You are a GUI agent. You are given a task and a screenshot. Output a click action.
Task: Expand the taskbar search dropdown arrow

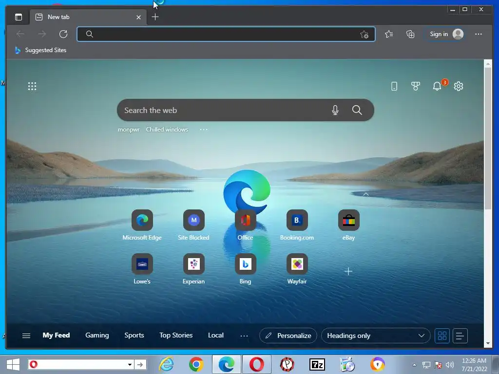click(x=130, y=364)
